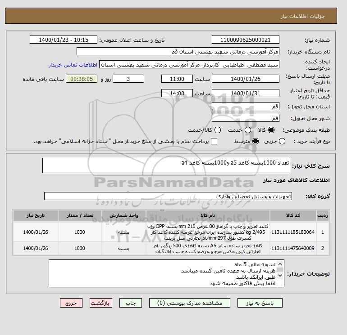Click the deadline hour field 11:00
The image size is (347, 335).
coord(177,79)
